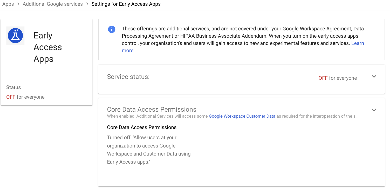Viewport: 390px width, 188px height.
Task: Click the additional services notice text
Action: pos(243,39)
